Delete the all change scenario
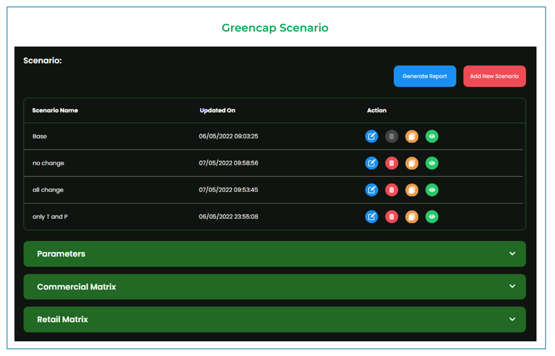555x356 pixels. point(392,190)
